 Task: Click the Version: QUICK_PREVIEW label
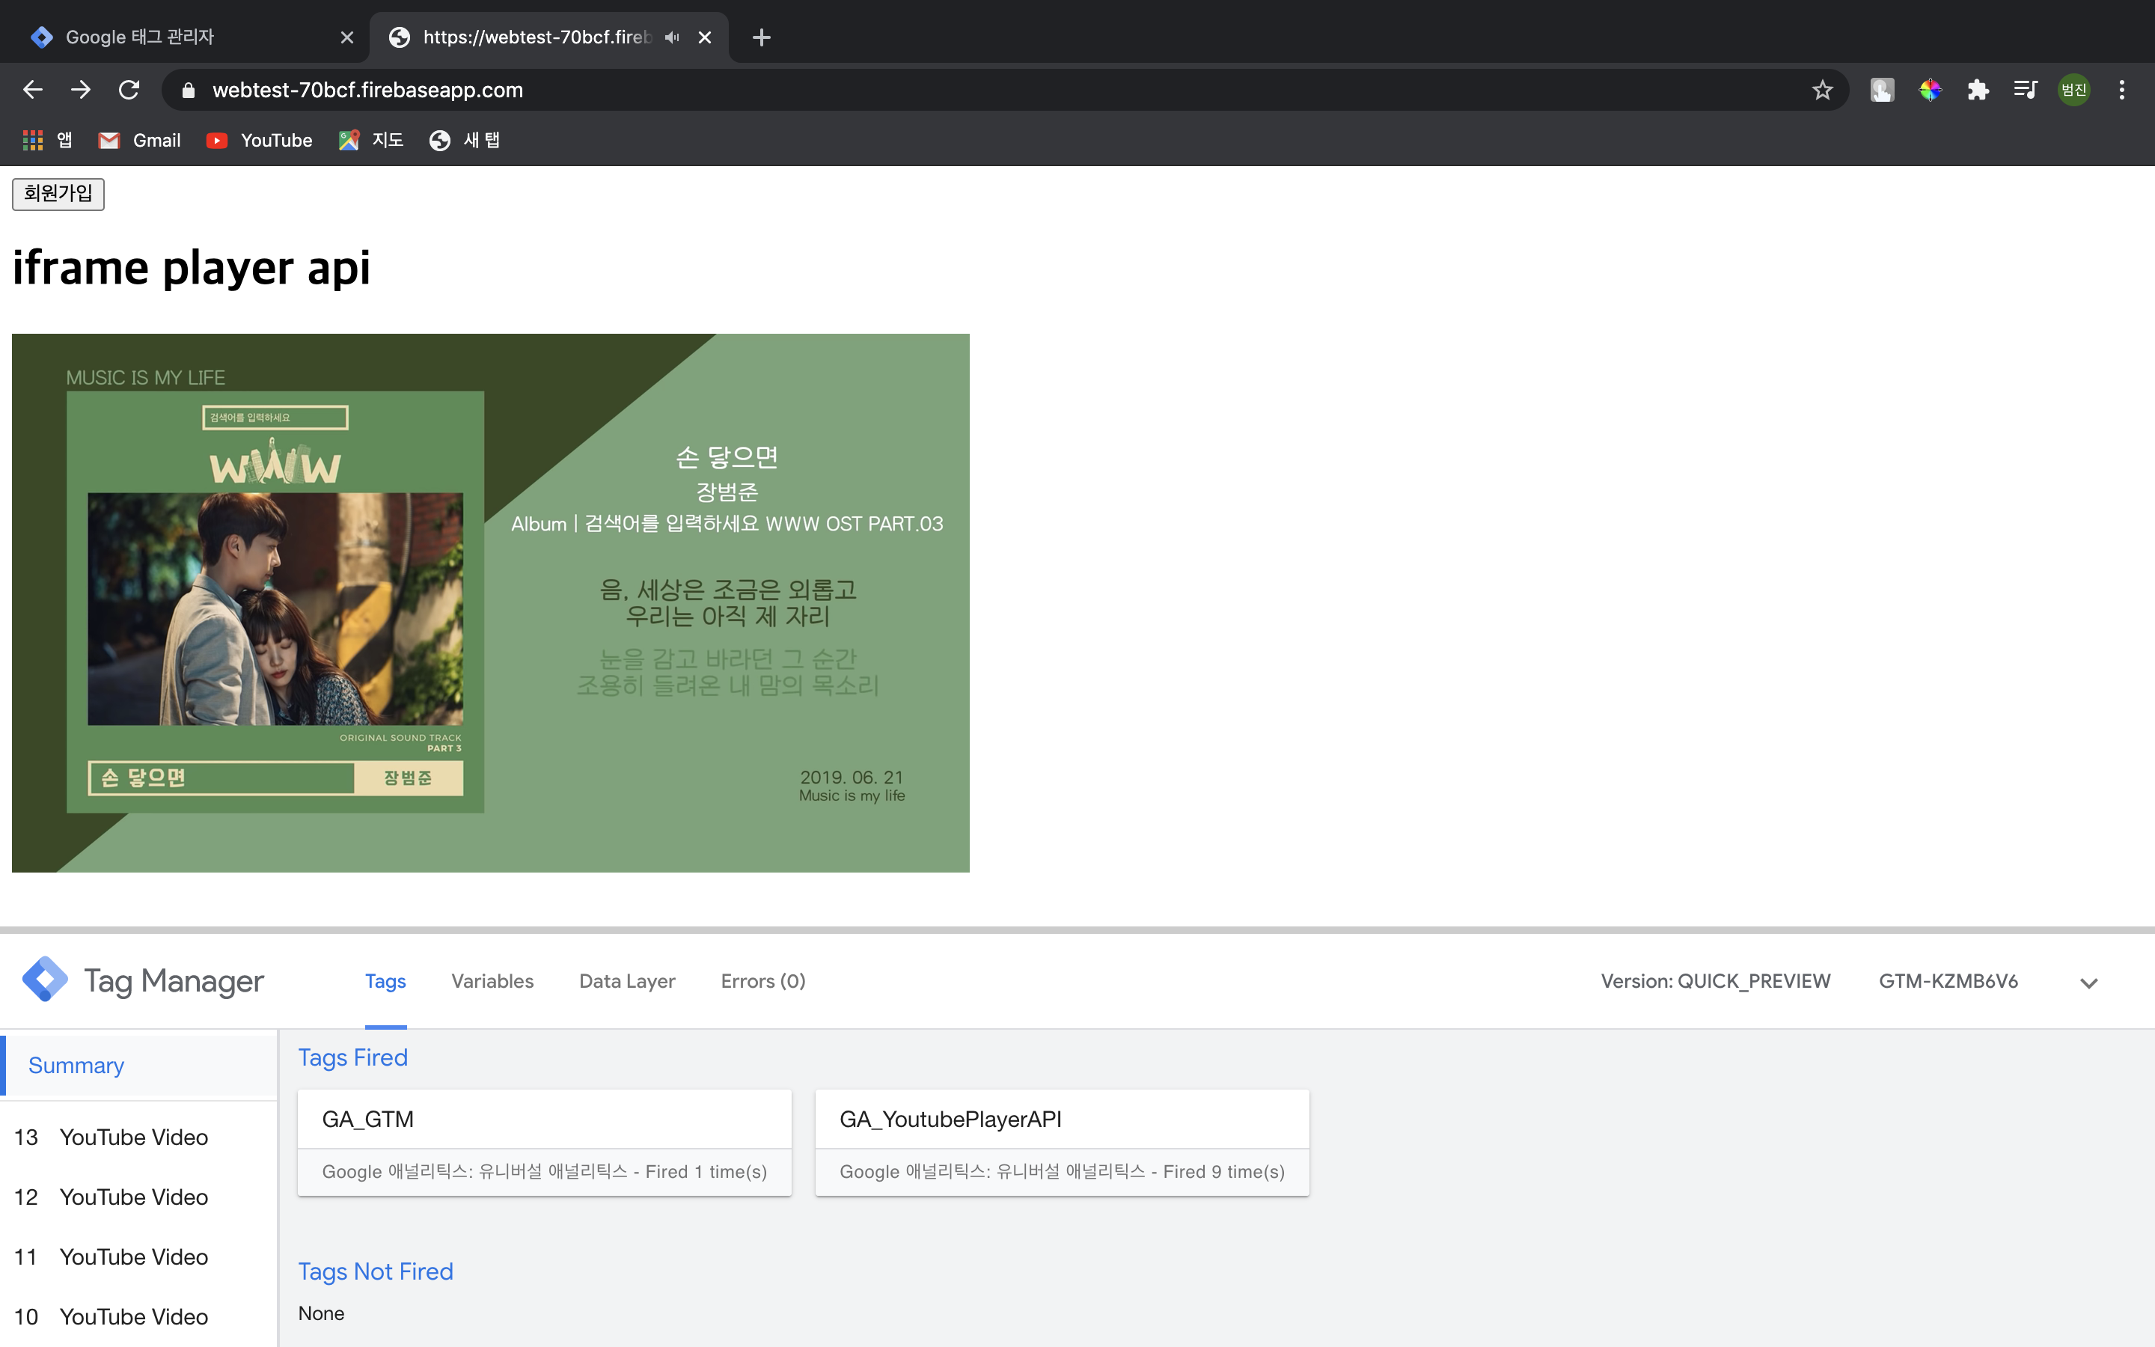[1715, 981]
